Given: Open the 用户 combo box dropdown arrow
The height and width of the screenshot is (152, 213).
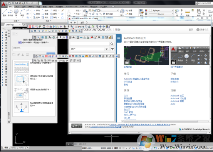Looking at the screenshot, I should pos(107,49).
